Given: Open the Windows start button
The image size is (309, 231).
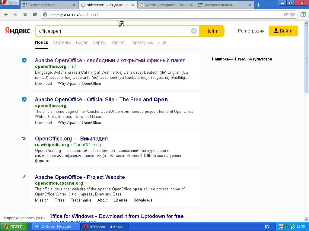Looking at the screenshot, I should click(14, 227).
